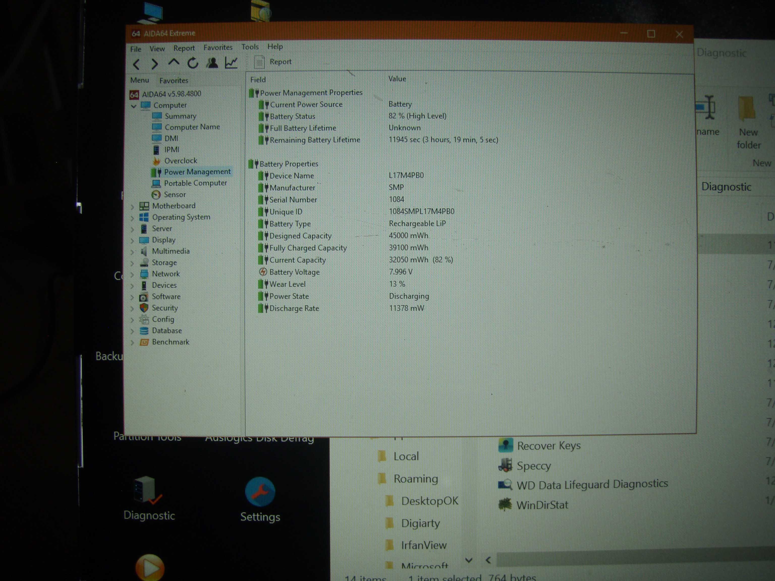Open the File menu
775x581 pixels.
135,49
